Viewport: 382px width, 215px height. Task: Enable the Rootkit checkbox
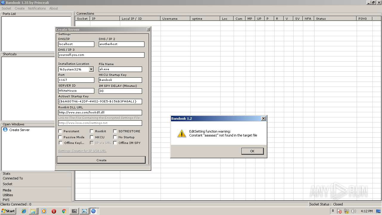[92, 131]
